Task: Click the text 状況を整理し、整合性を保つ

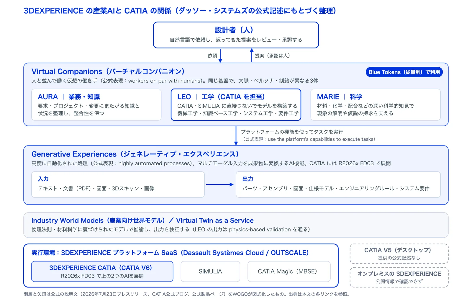Action: (71, 113)
